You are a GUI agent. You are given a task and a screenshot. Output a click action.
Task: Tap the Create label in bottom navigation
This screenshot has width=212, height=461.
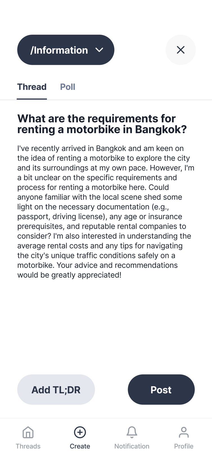[80, 446]
